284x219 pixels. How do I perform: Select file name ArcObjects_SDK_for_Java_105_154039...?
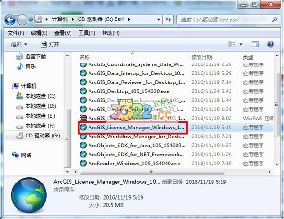[137, 146]
